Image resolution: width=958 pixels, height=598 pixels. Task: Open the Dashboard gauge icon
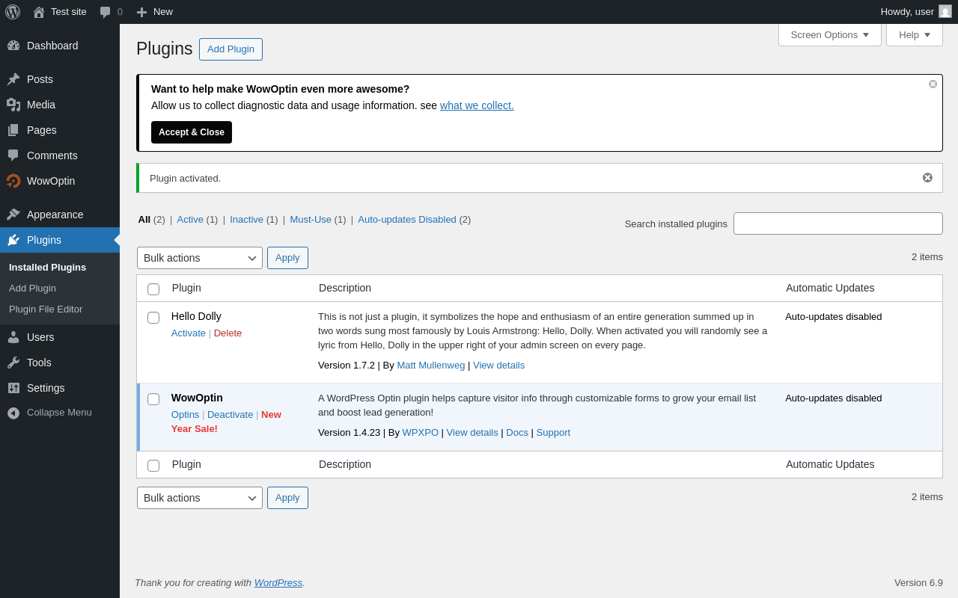(13, 46)
